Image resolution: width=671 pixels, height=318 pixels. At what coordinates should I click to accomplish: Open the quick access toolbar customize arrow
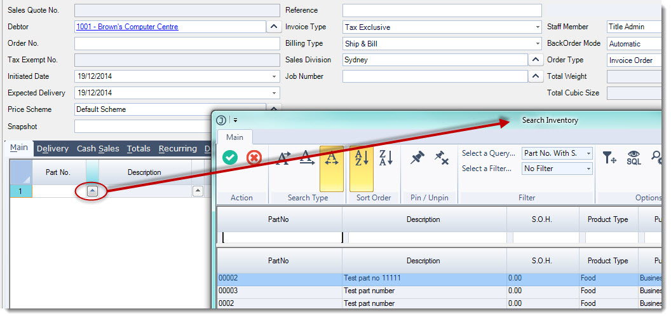click(x=235, y=120)
